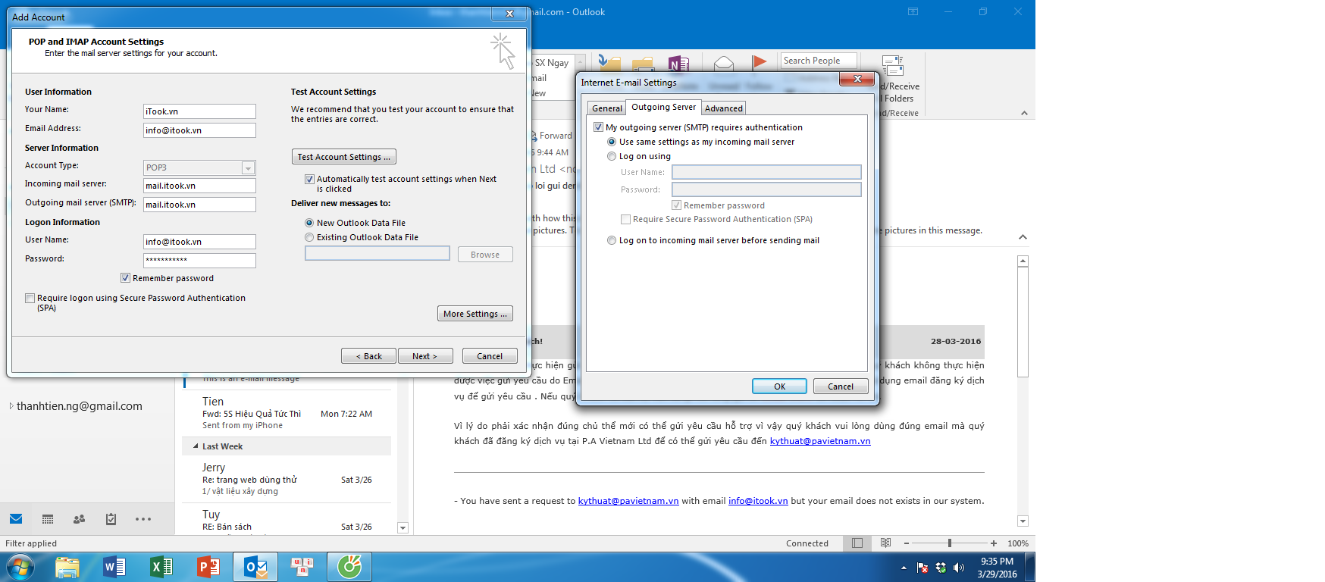Open More Settings in Add Account
Viewport: 1325px width, 582px height.
[475, 314]
